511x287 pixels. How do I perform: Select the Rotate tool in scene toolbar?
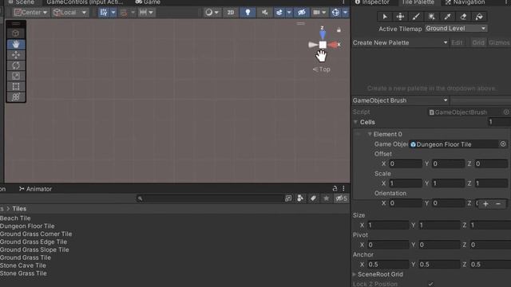point(16,65)
